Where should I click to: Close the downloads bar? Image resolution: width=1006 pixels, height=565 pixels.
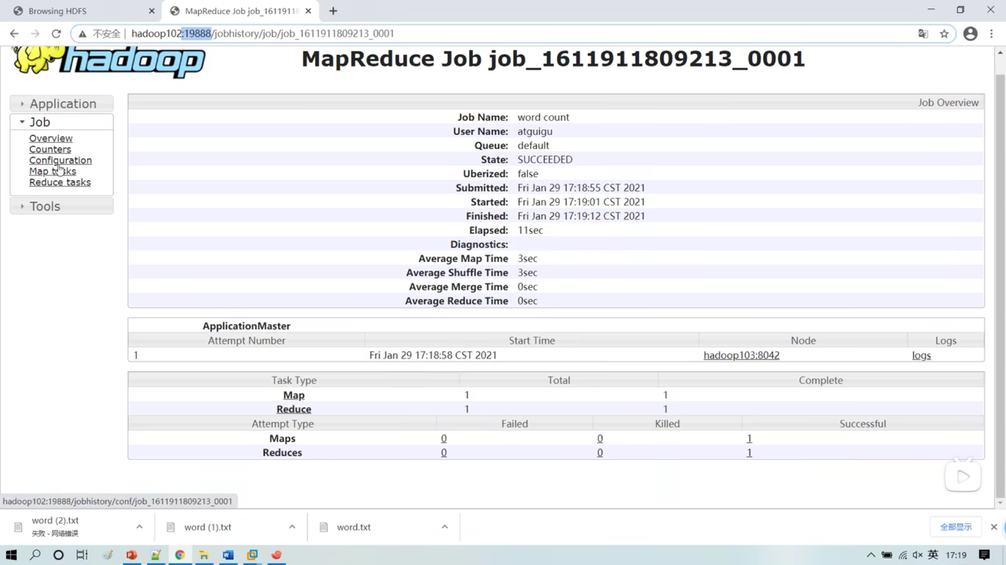click(x=994, y=527)
